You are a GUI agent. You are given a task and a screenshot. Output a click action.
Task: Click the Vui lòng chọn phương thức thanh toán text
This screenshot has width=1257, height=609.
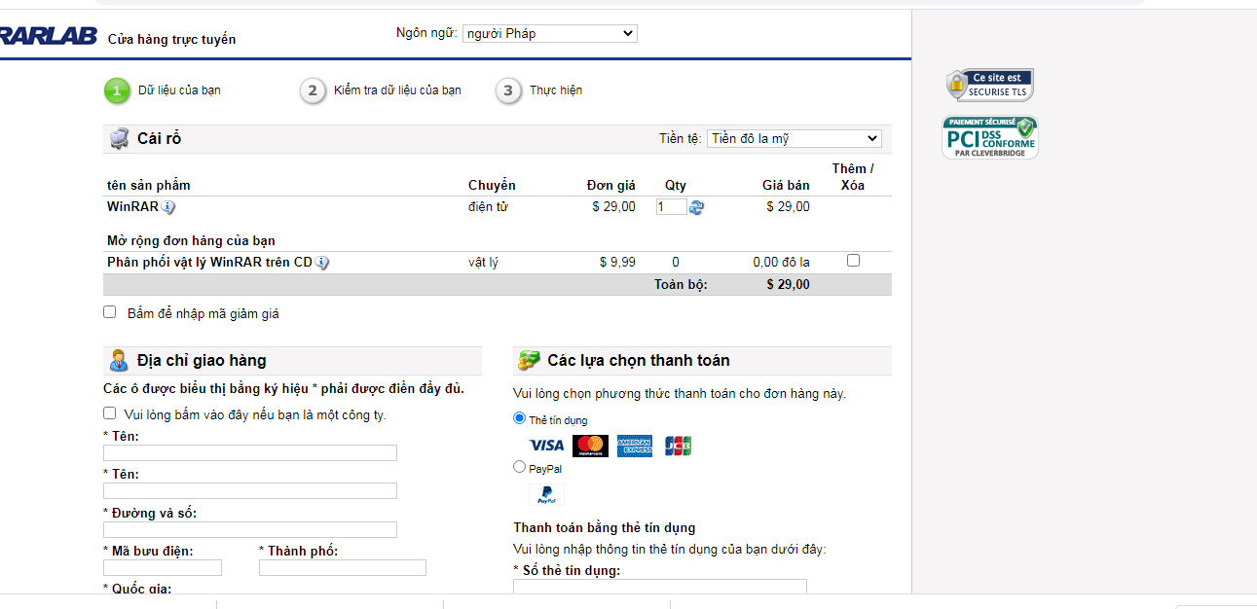680,394
